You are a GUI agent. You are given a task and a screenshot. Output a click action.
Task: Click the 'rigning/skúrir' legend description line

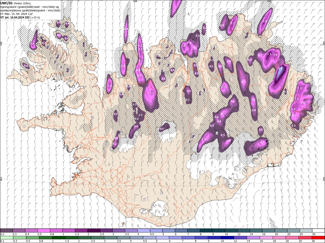30,7
